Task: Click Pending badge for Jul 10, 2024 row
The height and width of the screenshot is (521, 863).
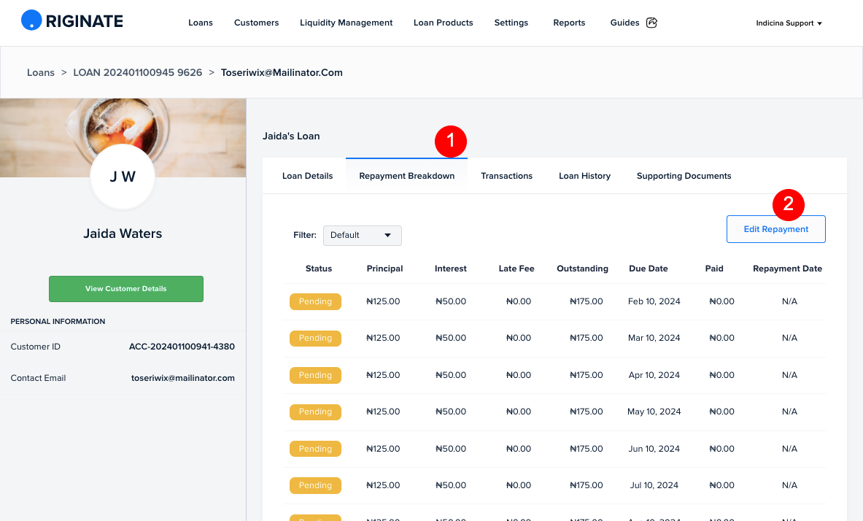Action: click(x=315, y=485)
